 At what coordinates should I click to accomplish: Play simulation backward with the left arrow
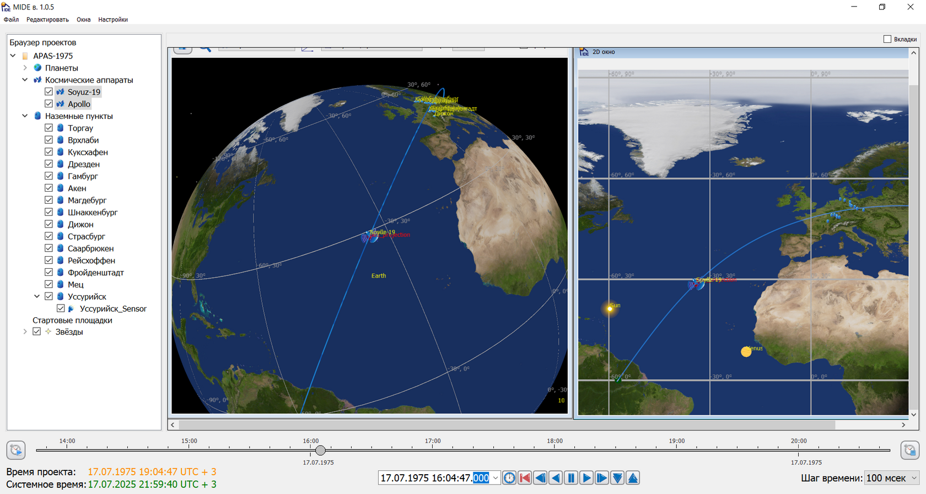556,478
